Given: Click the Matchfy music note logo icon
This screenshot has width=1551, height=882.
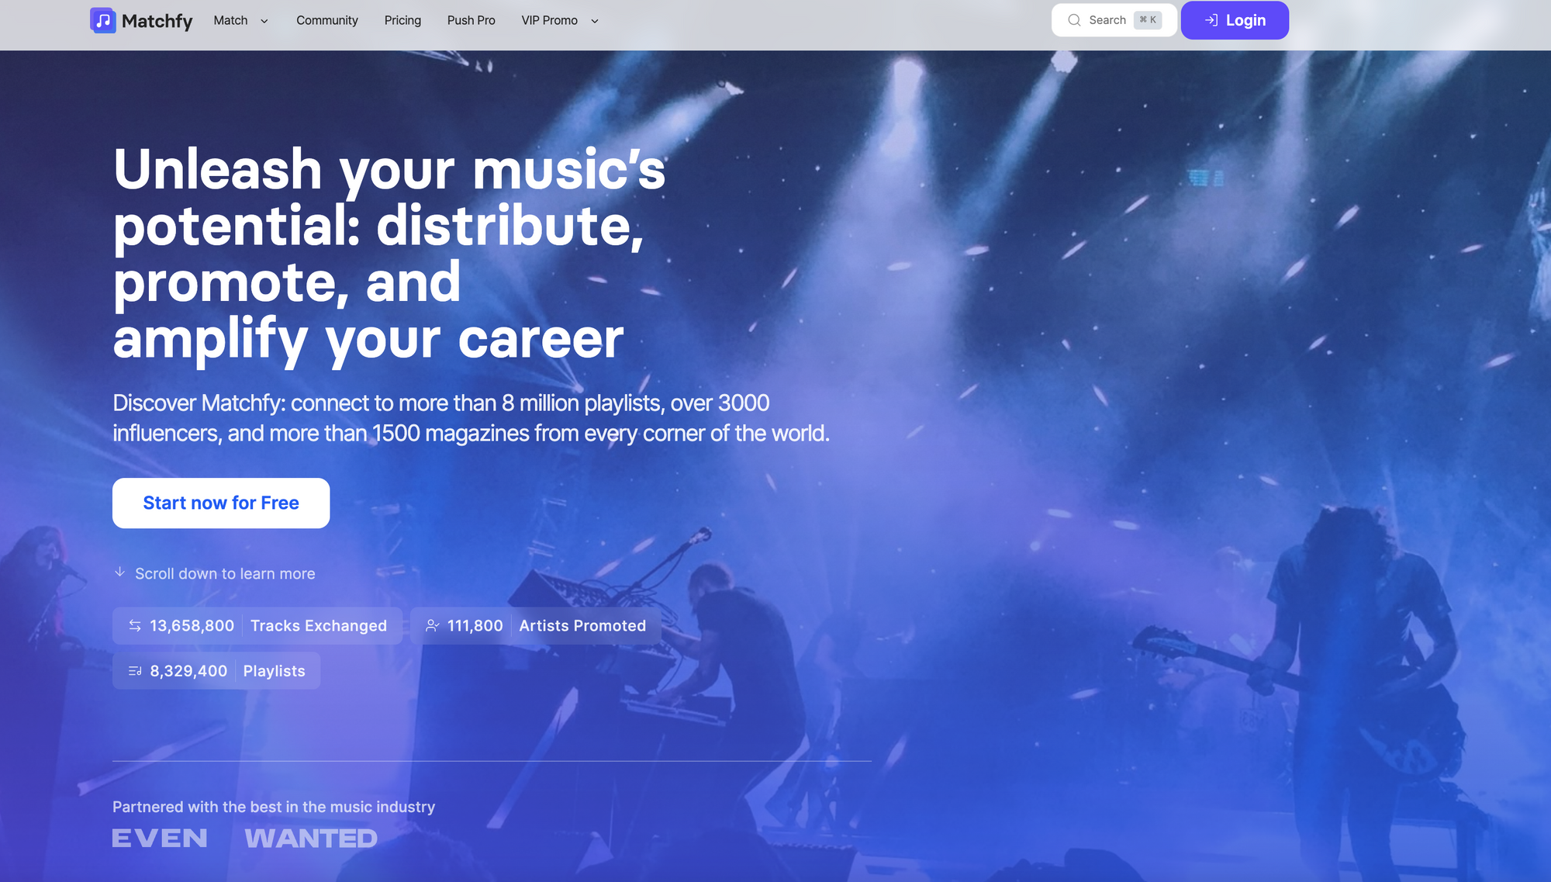Looking at the screenshot, I should coord(102,20).
